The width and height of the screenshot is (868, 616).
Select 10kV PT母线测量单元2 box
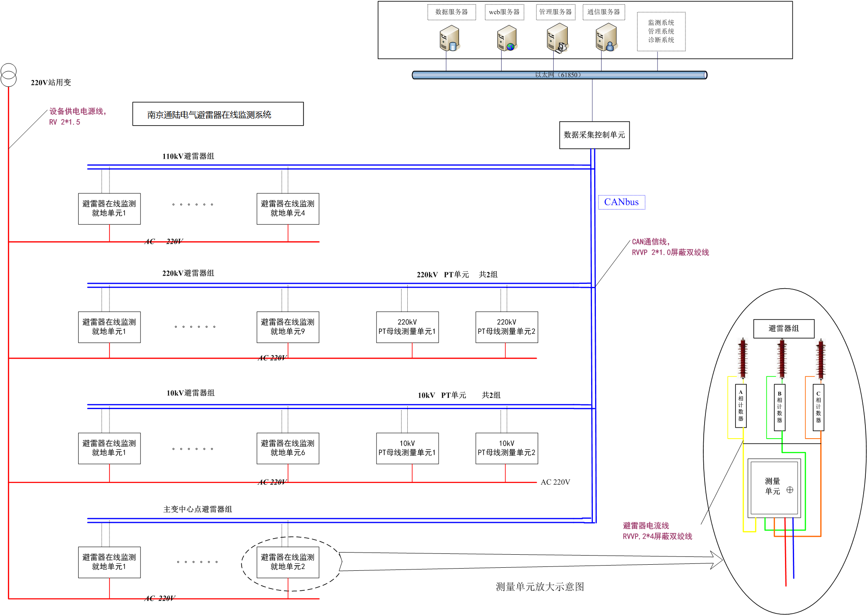(x=506, y=448)
